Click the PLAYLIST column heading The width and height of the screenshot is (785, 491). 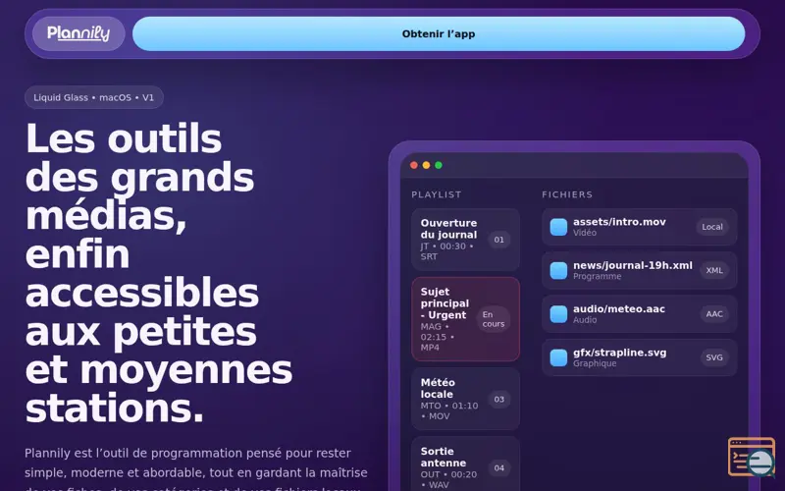click(437, 194)
